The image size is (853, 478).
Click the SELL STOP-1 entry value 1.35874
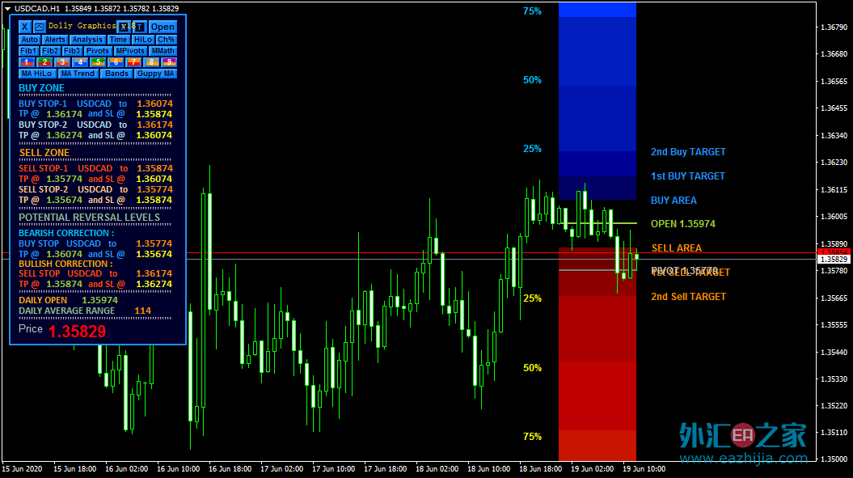coord(155,168)
